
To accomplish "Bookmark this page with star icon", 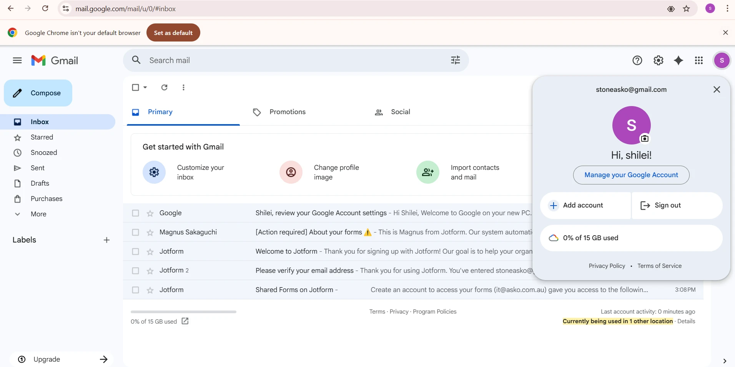I will pyautogui.click(x=687, y=9).
